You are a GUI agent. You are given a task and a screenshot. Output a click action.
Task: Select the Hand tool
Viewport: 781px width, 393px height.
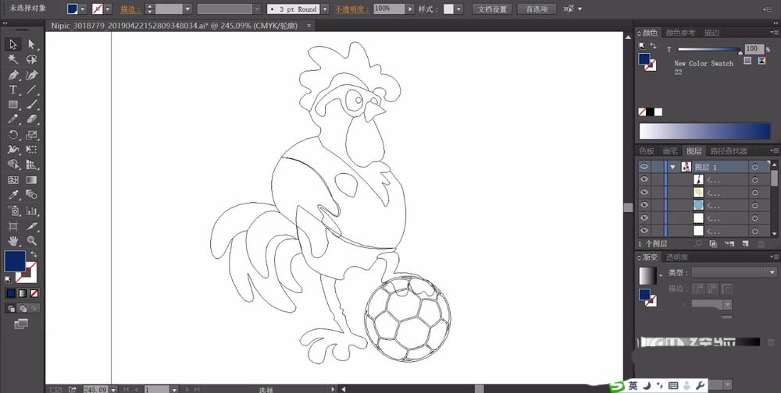click(13, 241)
